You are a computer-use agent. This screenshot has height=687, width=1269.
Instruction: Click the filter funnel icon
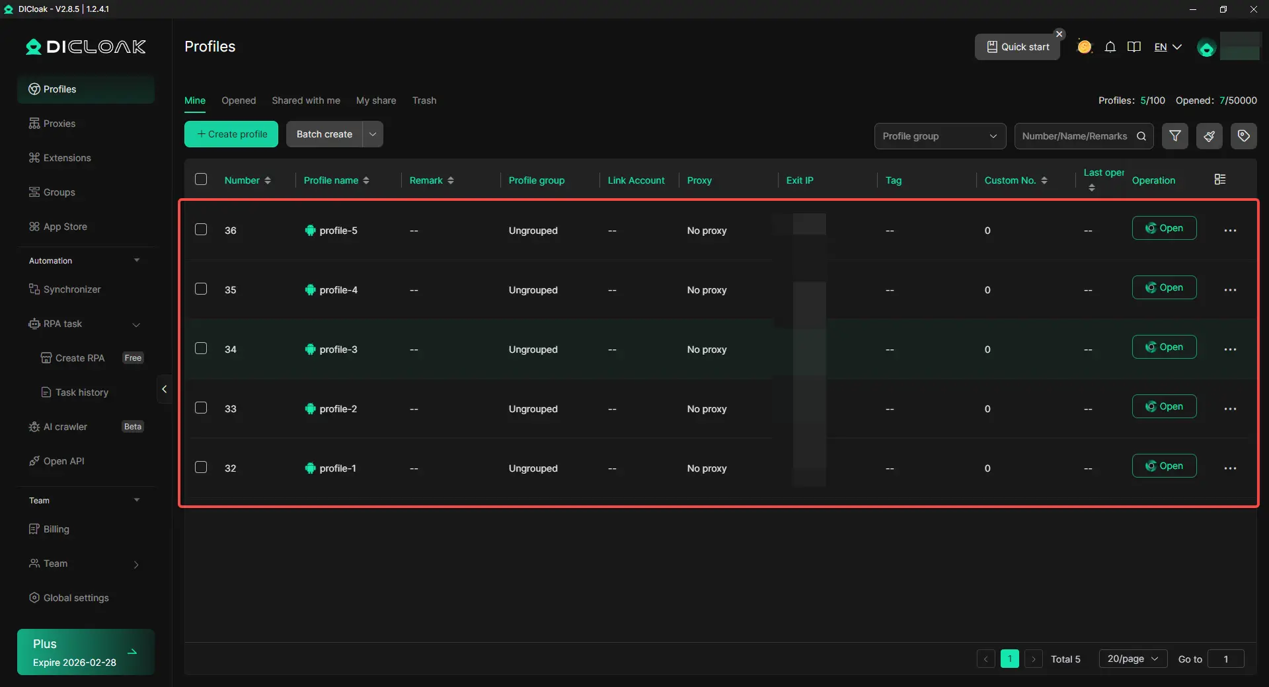pos(1175,136)
